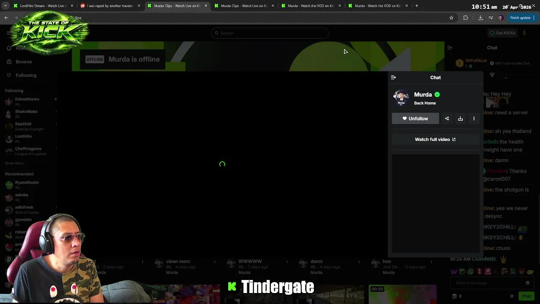Screen dimensions: 540x304
Task: Click the Murda channel name in clip panel
Action: [x=423, y=95]
